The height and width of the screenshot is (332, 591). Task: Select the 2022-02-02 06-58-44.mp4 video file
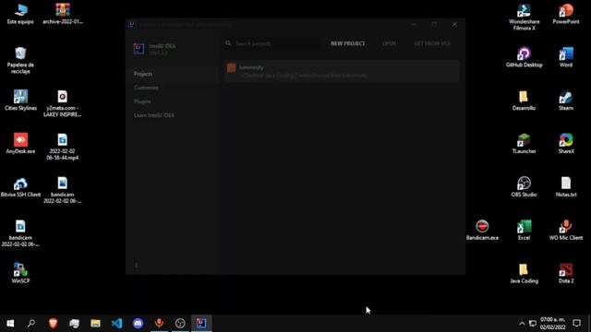pos(63,147)
